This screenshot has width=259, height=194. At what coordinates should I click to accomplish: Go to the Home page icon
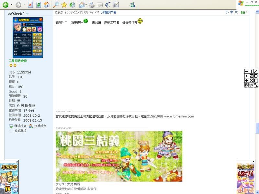(x=47, y=5)
